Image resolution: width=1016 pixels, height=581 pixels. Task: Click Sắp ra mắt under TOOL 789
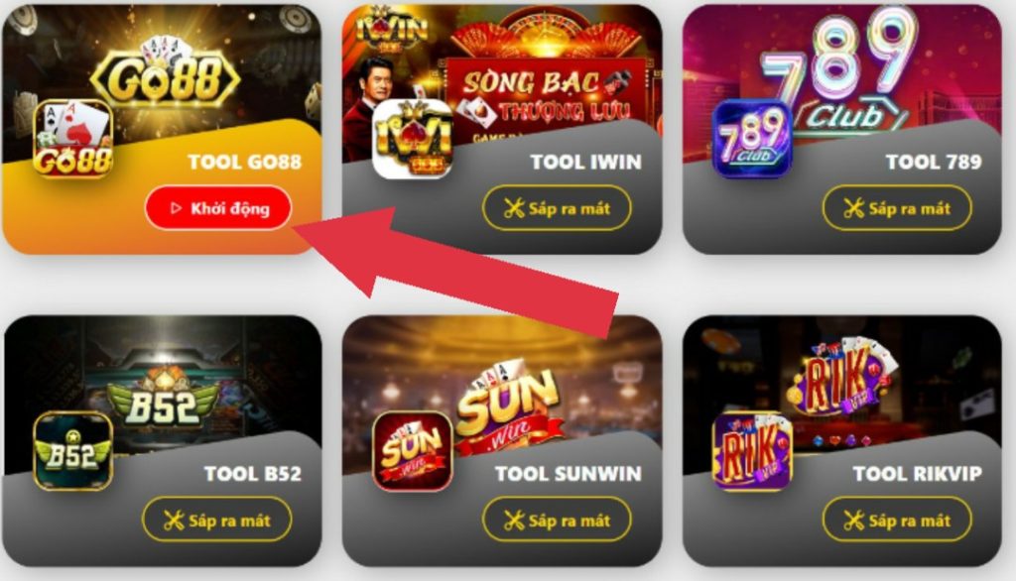(897, 208)
